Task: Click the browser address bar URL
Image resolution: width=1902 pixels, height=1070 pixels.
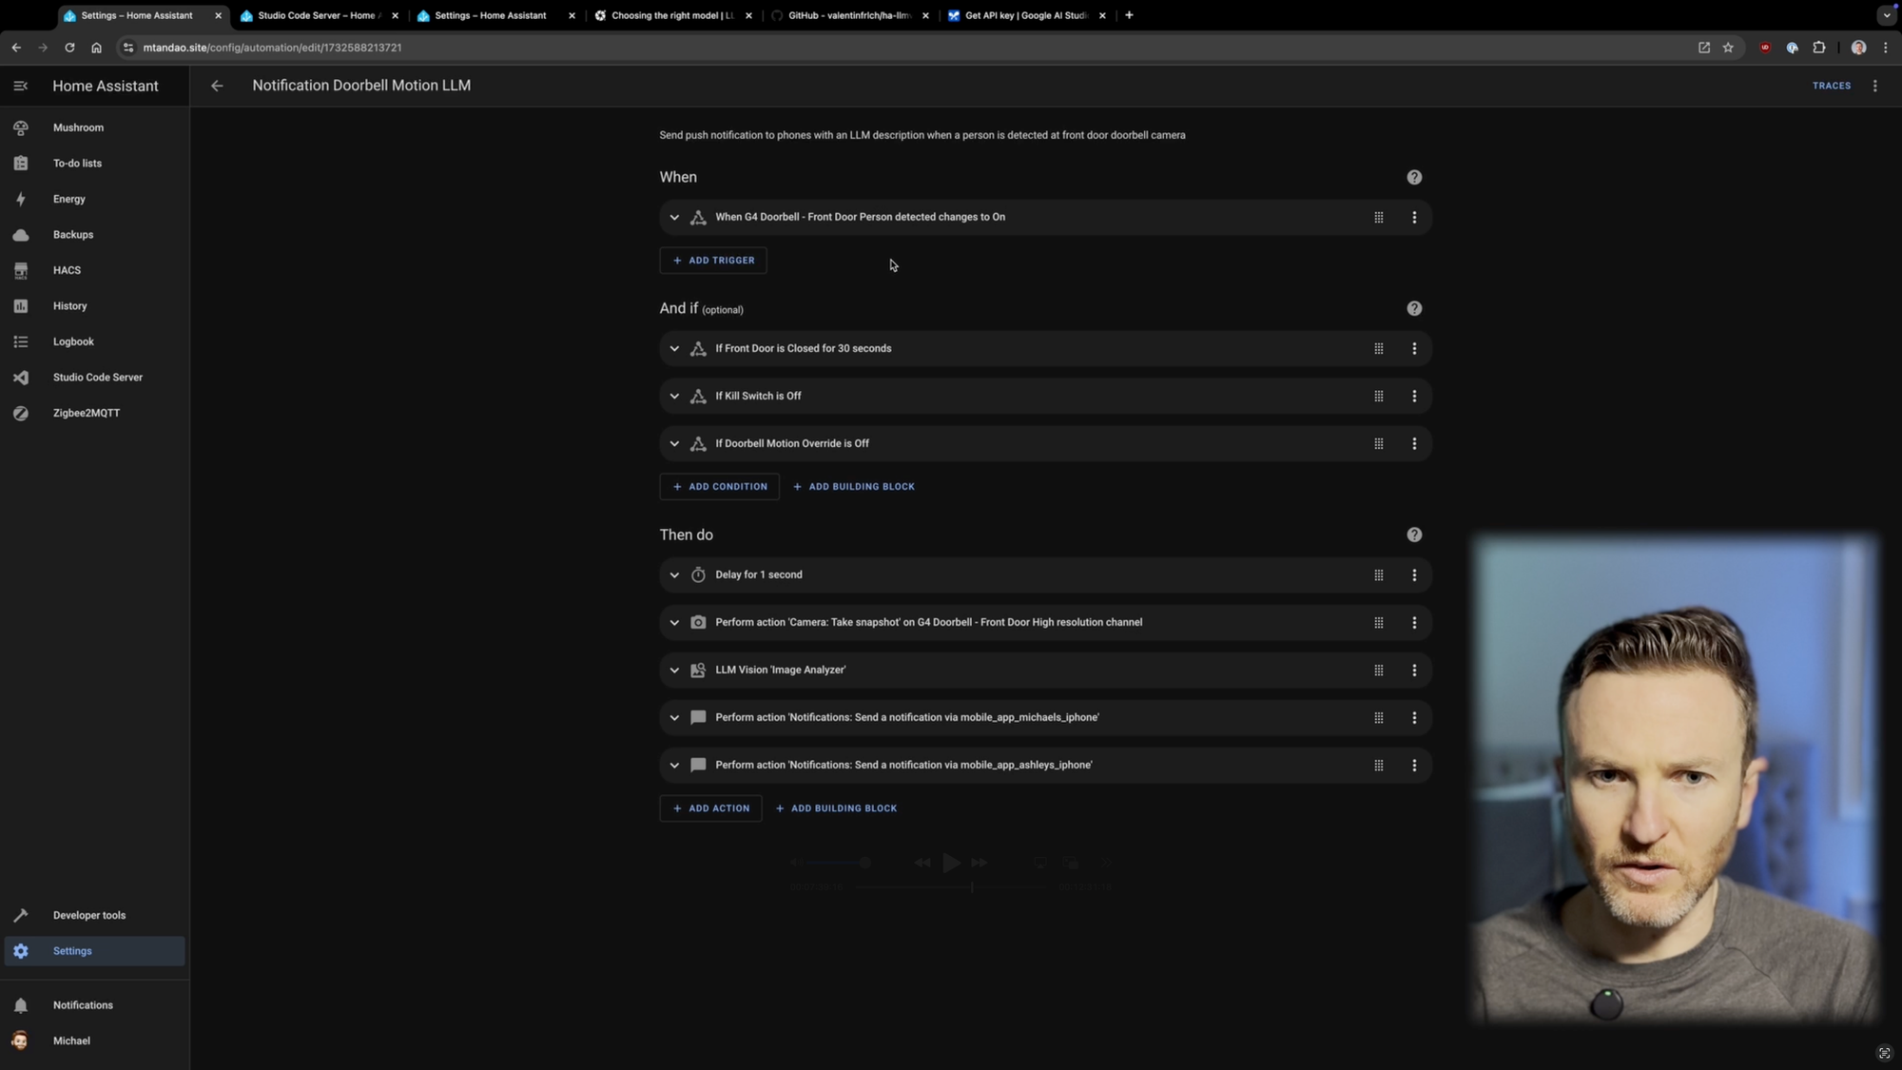Action: [x=272, y=48]
